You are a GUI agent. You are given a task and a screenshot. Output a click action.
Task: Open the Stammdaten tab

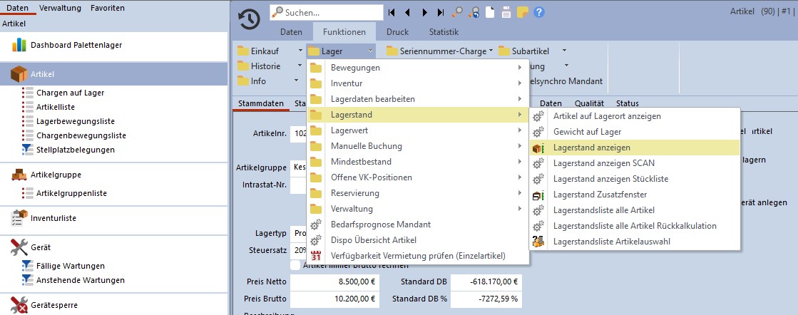point(261,103)
